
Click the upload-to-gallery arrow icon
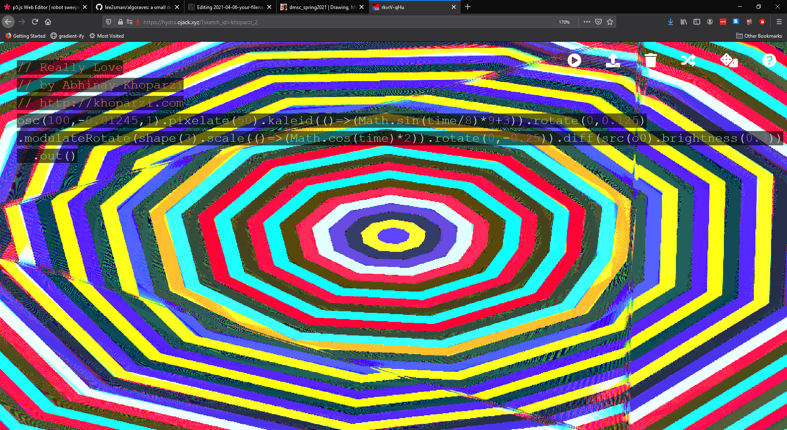coord(613,61)
